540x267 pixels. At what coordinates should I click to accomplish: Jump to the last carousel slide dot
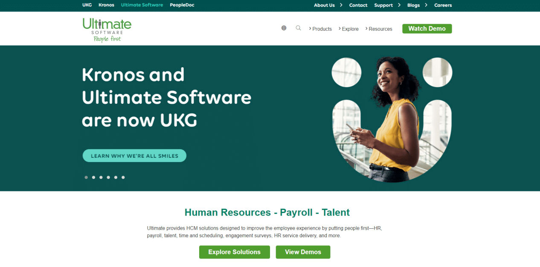123,177
